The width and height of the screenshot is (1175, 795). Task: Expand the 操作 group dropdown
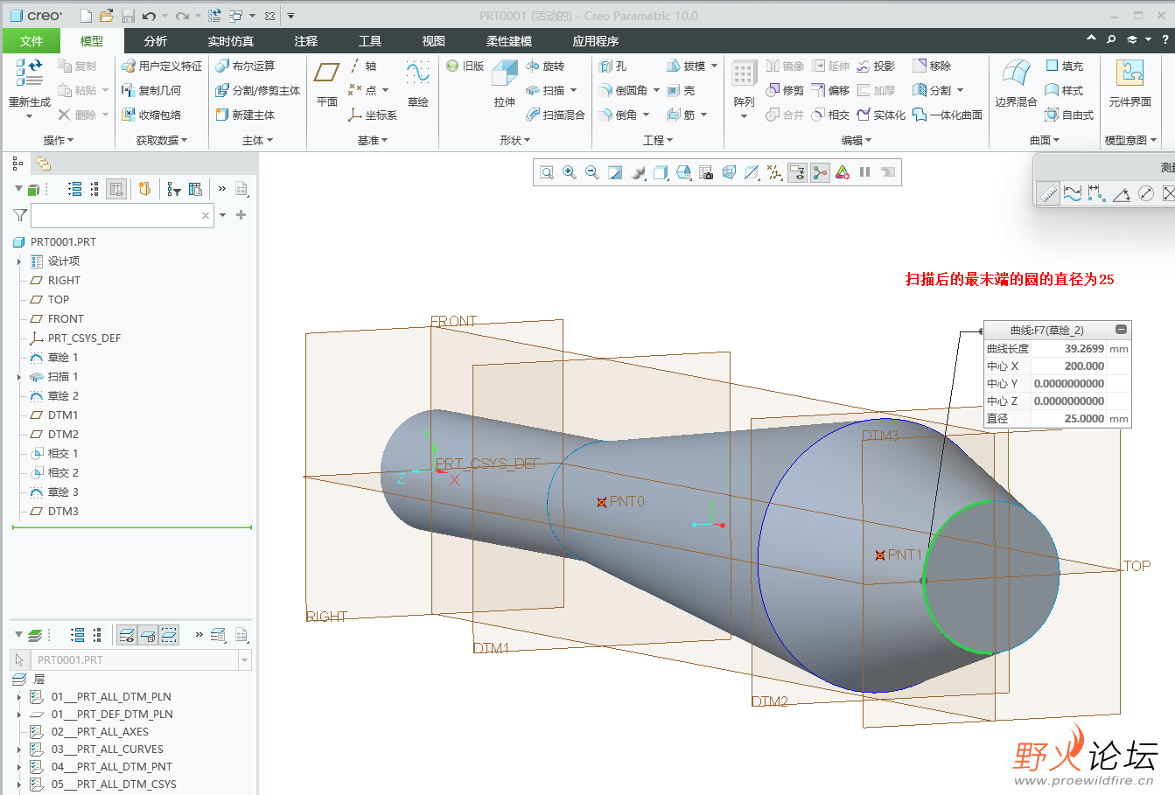pos(59,140)
